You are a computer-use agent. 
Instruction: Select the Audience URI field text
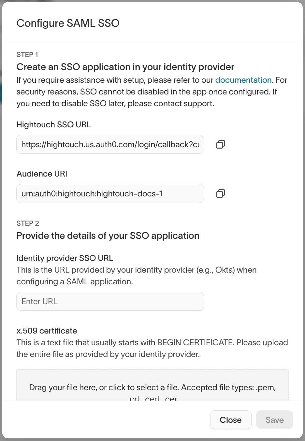(x=110, y=193)
